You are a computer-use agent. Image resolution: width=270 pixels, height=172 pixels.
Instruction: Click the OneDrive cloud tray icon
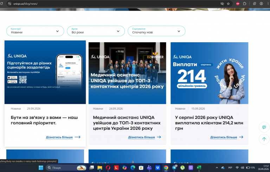[x=223, y=168]
